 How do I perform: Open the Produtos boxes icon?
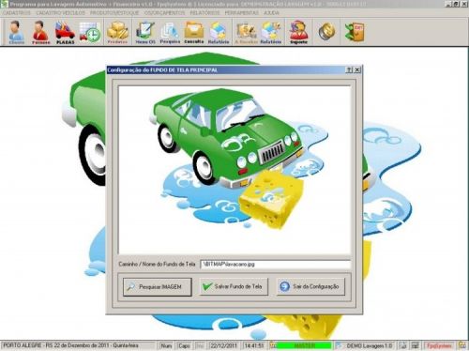point(117,32)
